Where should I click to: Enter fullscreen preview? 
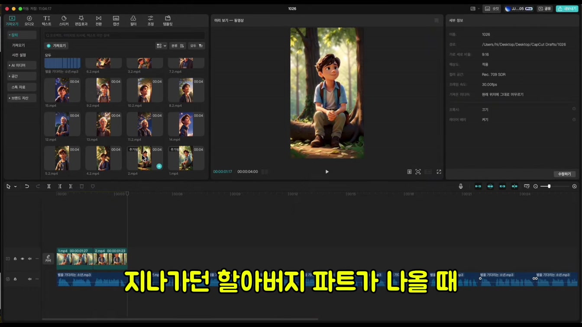coord(439,172)
